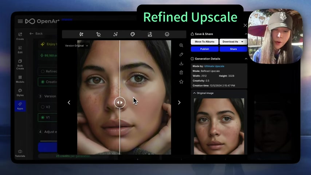This screenshot has height=175, width=311.
Task: Choose the Creative mode radio option
Action: 43,82
